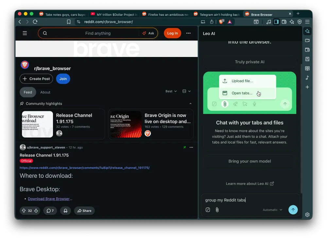Open Wallet icon in right sidebar
Image resolution: width=327 pixels, height=239 pixels.
[x=307, y=50]
